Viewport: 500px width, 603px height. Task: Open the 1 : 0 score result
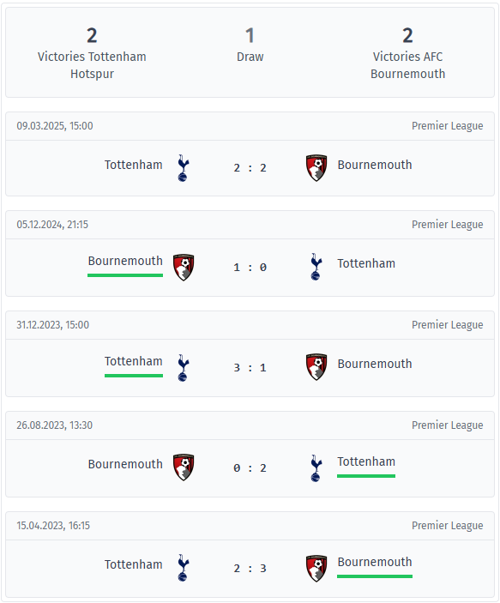pos(250,268)
